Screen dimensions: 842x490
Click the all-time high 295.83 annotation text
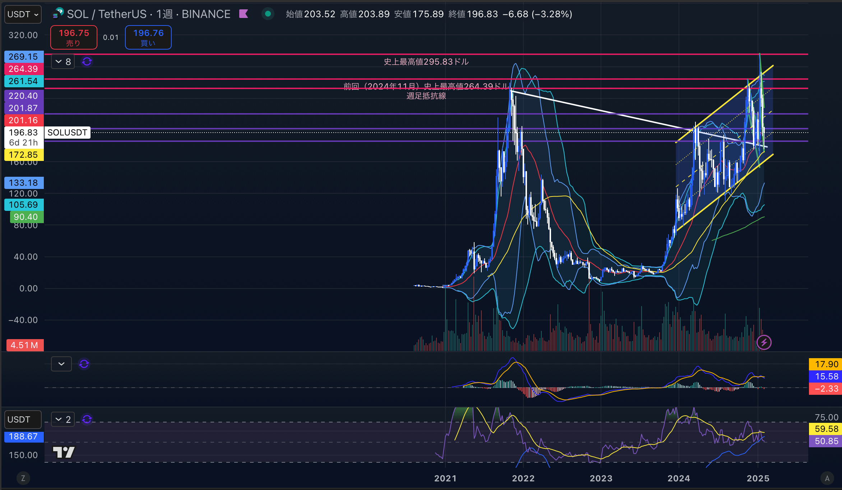426,62
